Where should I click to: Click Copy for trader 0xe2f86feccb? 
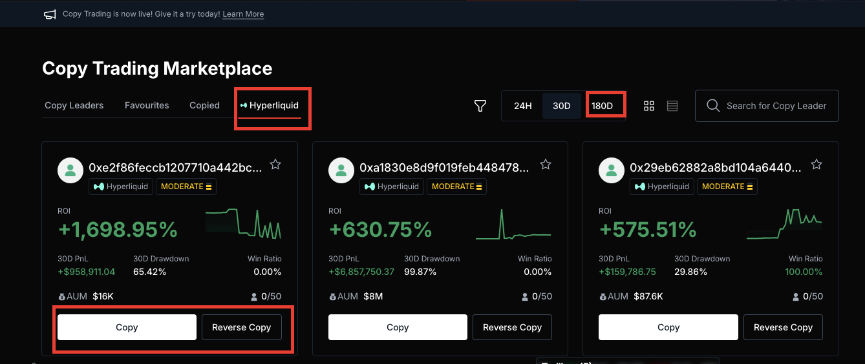(x=127, y=327)
